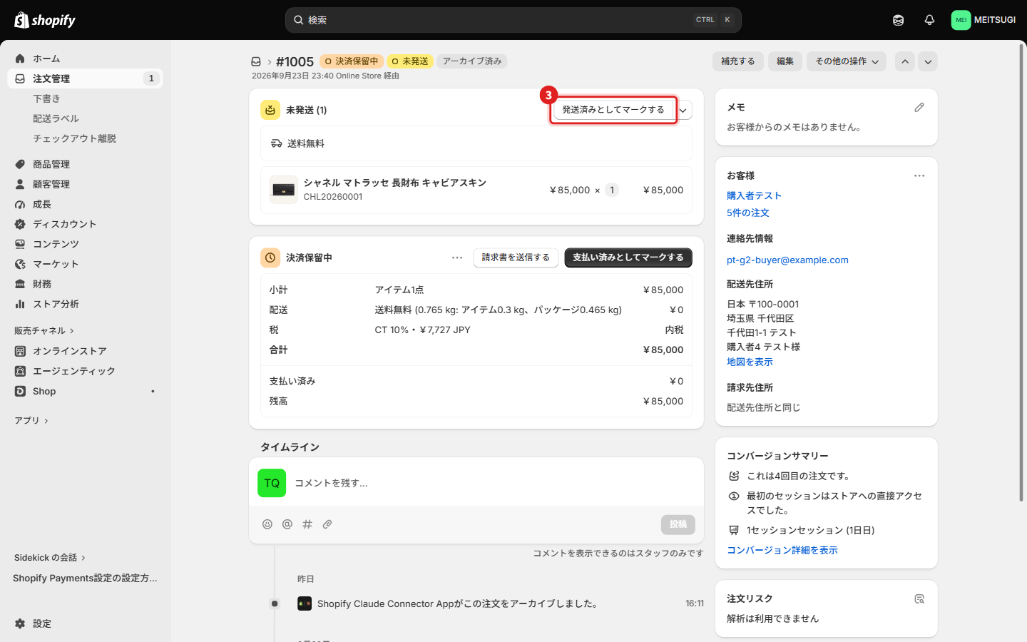Screen dimensions: 1027x642
Task: Open 成長 in the sidebar
Action: point(85,204)
